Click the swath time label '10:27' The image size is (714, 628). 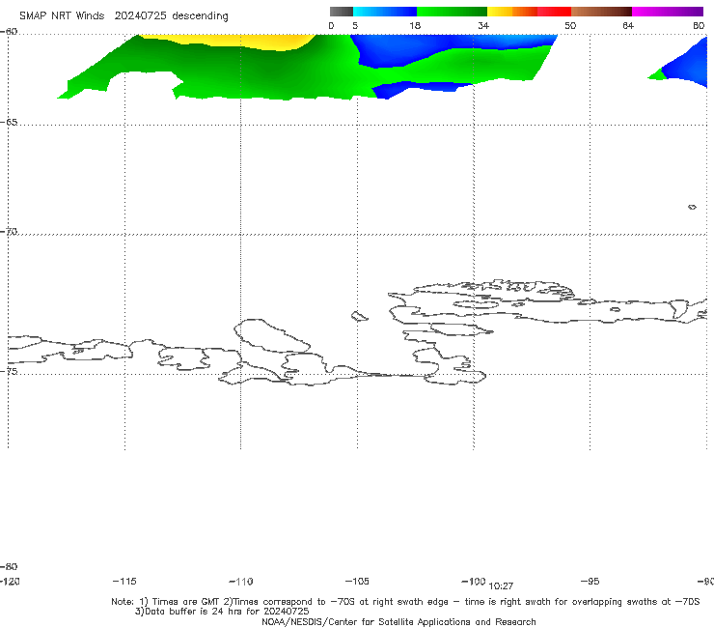(501, 586)
